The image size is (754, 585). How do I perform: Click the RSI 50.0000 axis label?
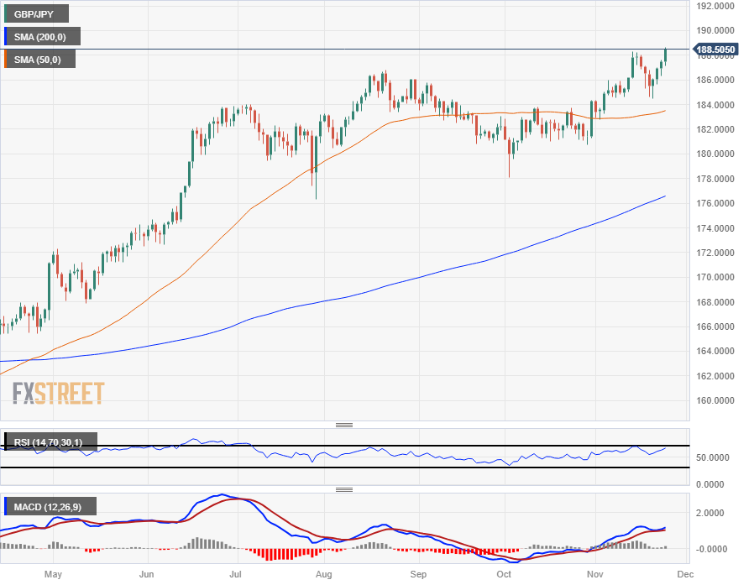[x=712, y=457]
